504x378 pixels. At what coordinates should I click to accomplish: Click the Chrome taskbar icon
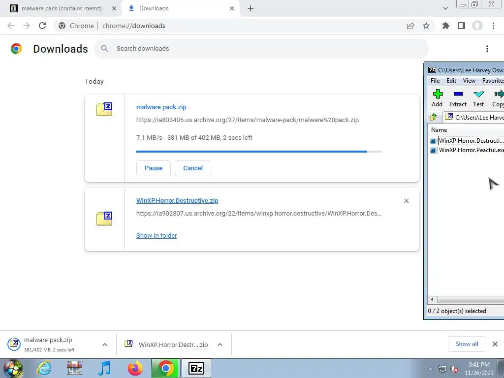pos(166,368)
